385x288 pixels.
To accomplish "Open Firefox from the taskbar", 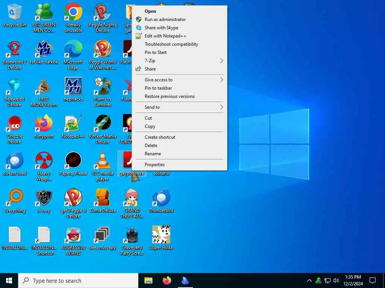I will coord(167,280).
